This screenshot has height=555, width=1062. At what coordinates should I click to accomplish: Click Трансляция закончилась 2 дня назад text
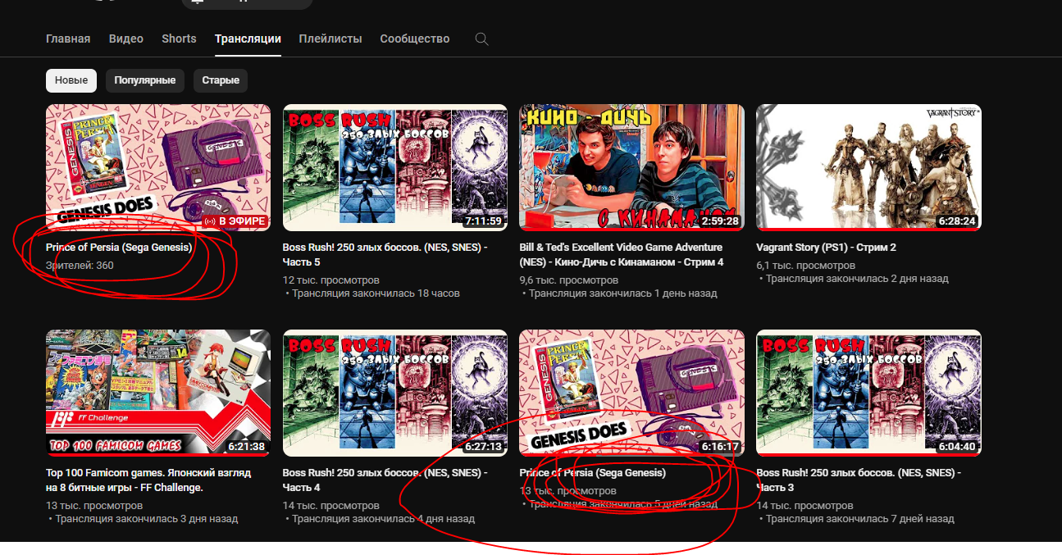(x=857, y=279)
